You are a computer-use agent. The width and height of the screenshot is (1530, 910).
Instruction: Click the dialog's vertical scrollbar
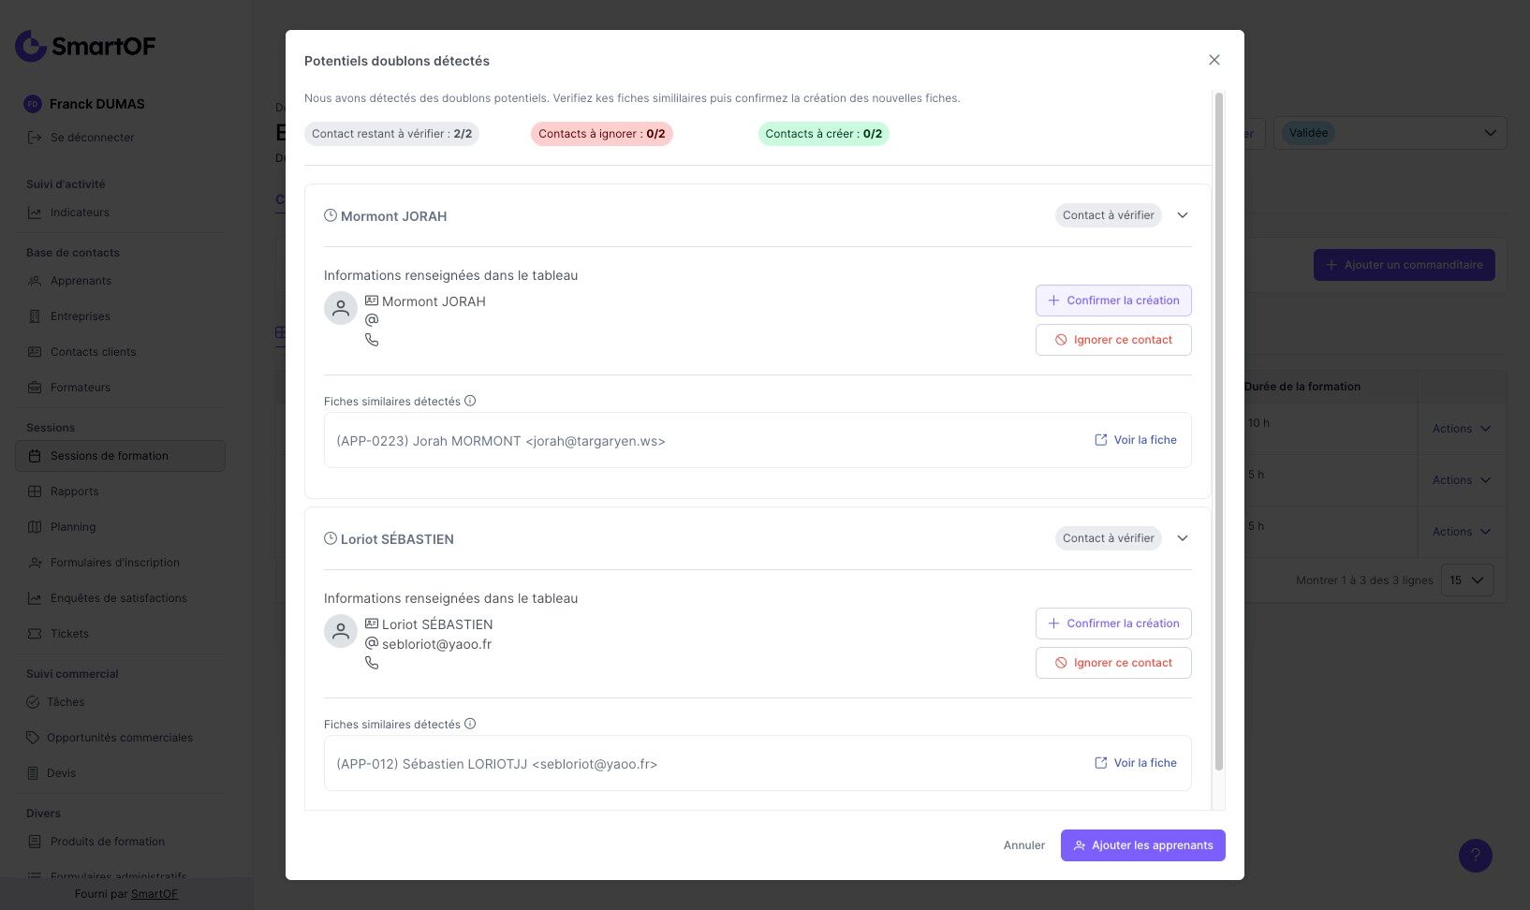[1218, 431]
